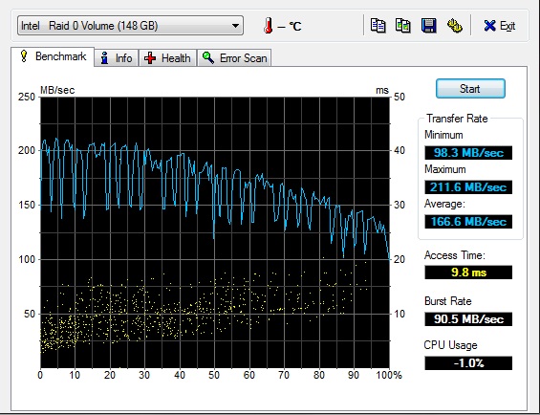Image resolution: width=540 pixels, height=415 pixels.
Task: Expand the drive selection dropdown arrow
Action: pos(235,26)
